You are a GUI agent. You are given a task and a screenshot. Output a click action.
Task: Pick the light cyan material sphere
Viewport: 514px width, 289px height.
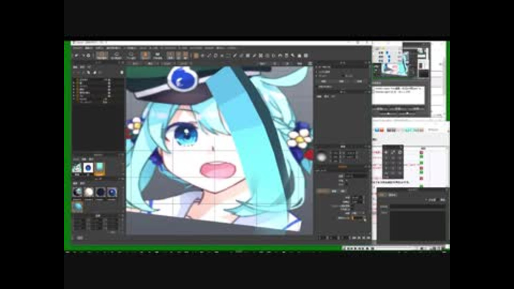pos(77,208)
